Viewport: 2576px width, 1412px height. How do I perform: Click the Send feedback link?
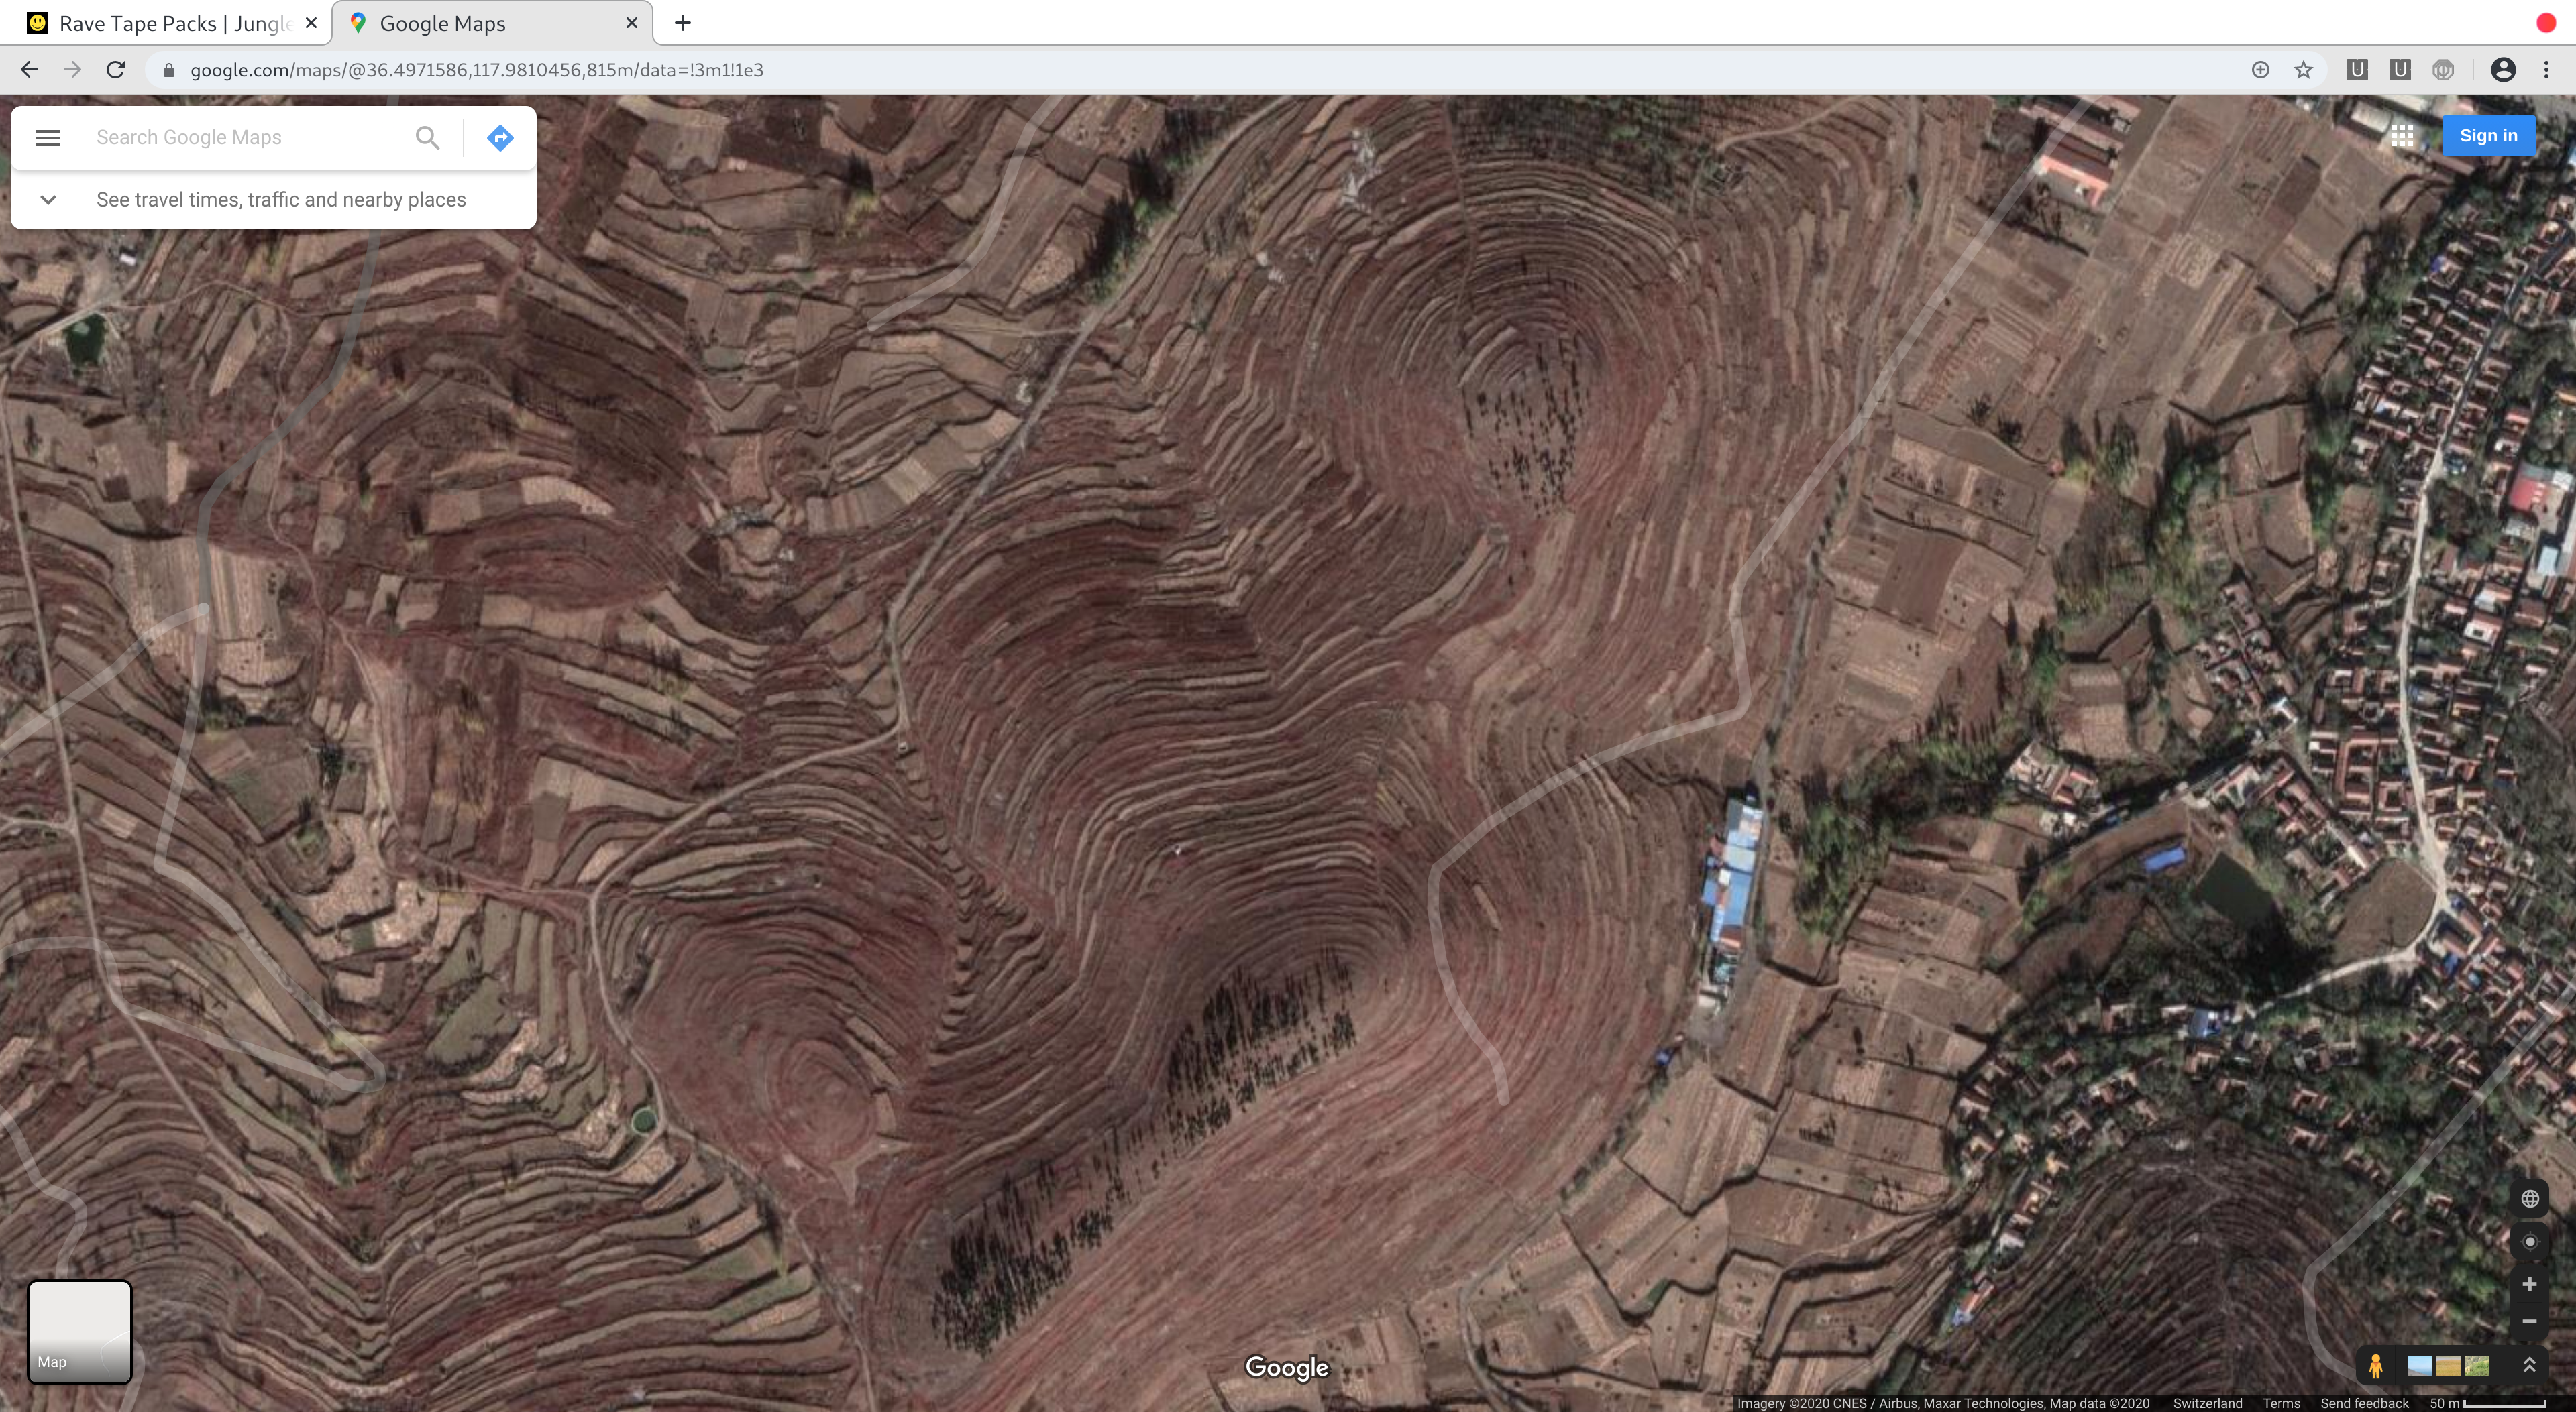2364,1403
